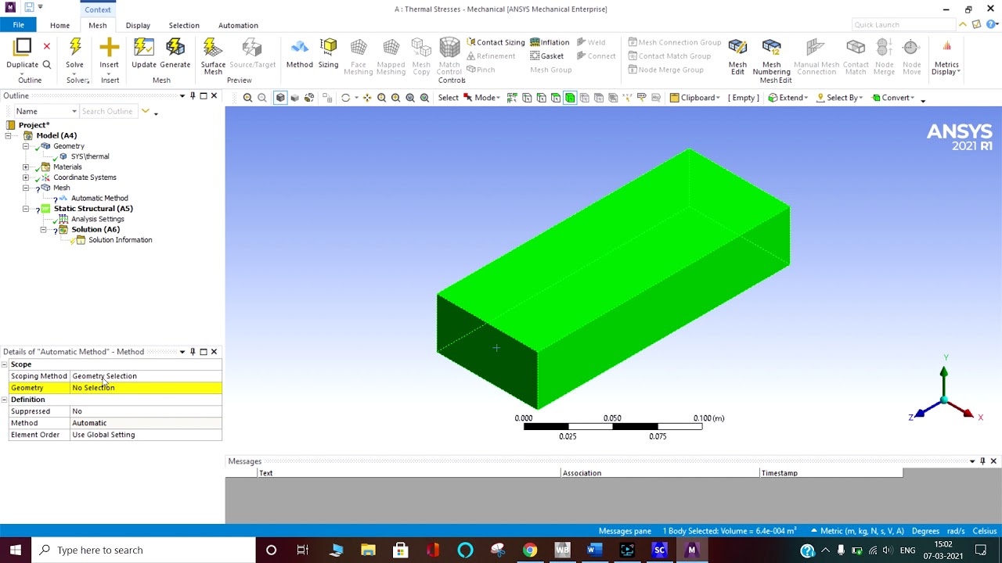Toggle the Vertex selection filter

[527, 98]
